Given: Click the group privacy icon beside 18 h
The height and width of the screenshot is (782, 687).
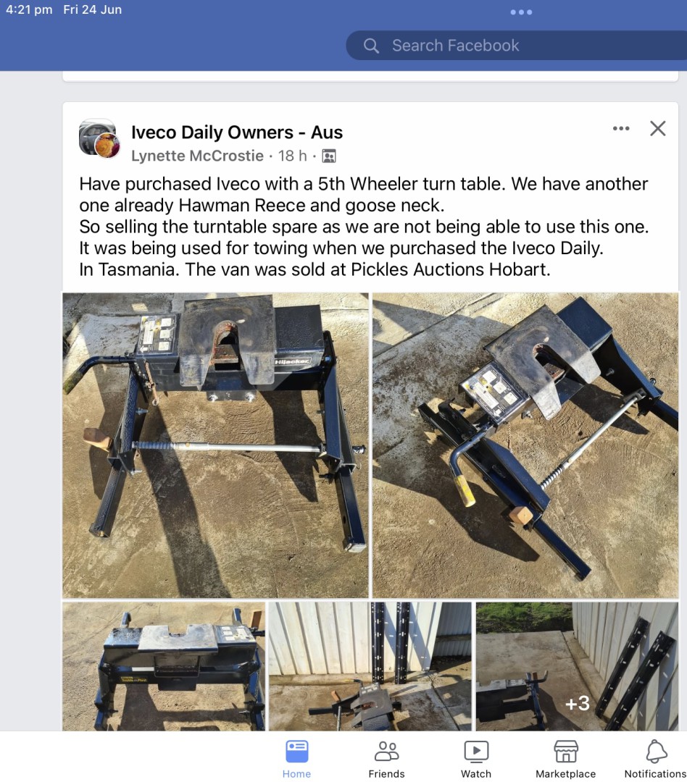Looking at the screenshot, I should pos(329,156).
